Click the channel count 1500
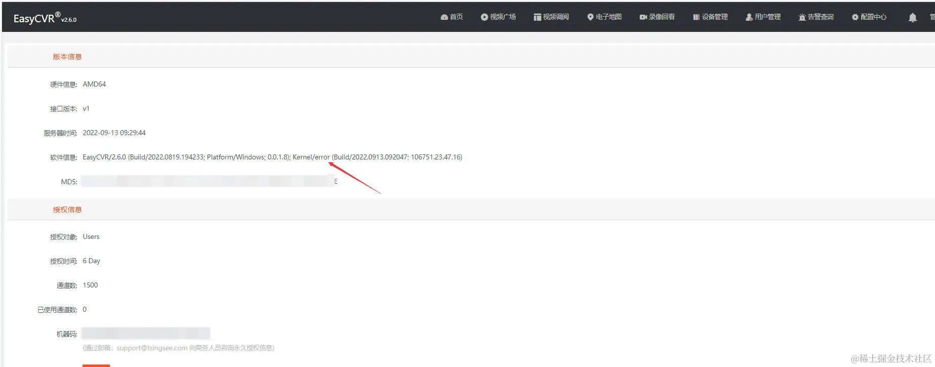Screen dimensions: 935x367 (x=90, y=286)
